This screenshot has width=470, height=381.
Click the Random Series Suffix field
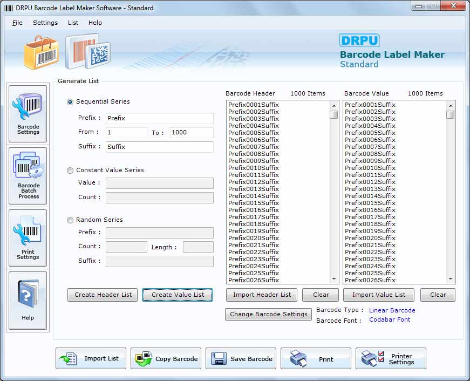click(x=160, y=261)
